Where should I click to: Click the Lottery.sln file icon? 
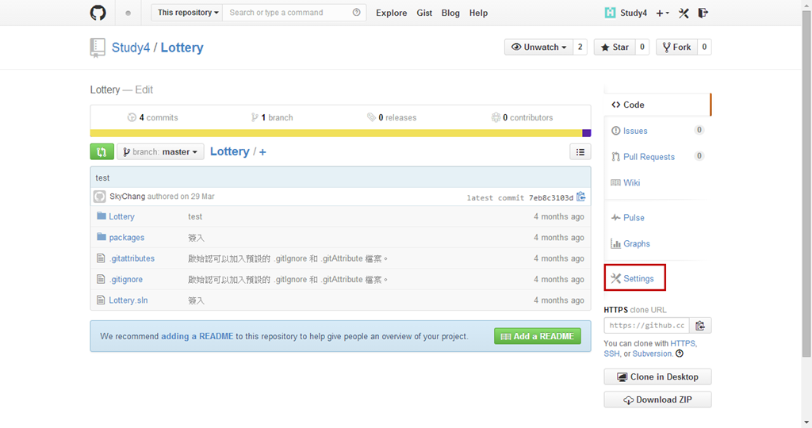[x=101, y=300]
